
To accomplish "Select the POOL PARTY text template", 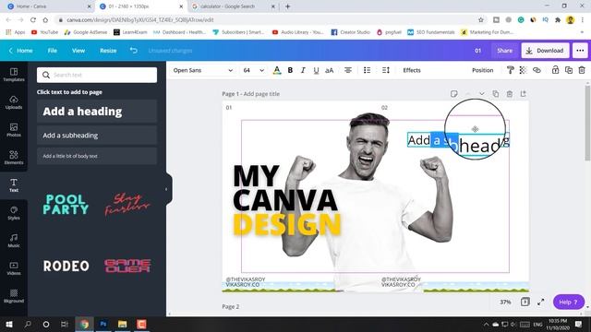I will pyautogui.click(x=66, y=205).
